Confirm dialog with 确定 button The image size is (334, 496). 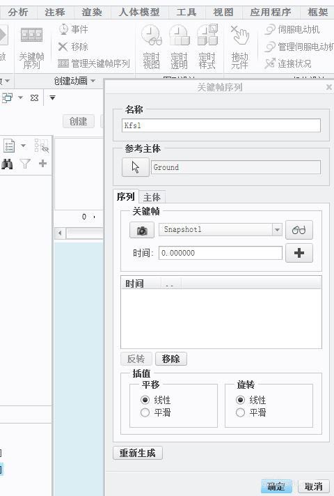click(x=276, y=486)
